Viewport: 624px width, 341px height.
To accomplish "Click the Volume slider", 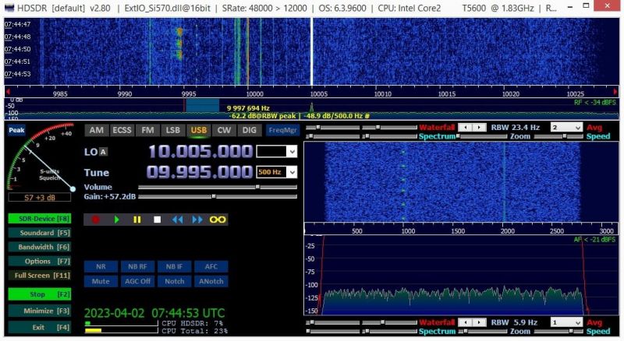I will (x=218, y=187).
